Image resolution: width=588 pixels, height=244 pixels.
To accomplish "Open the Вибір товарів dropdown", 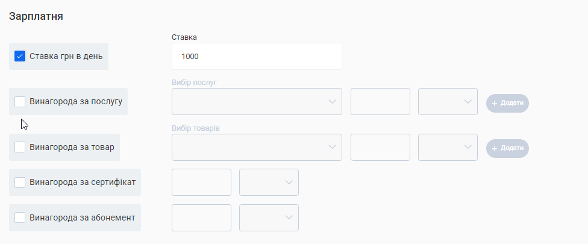I will [x=250, y=147].
